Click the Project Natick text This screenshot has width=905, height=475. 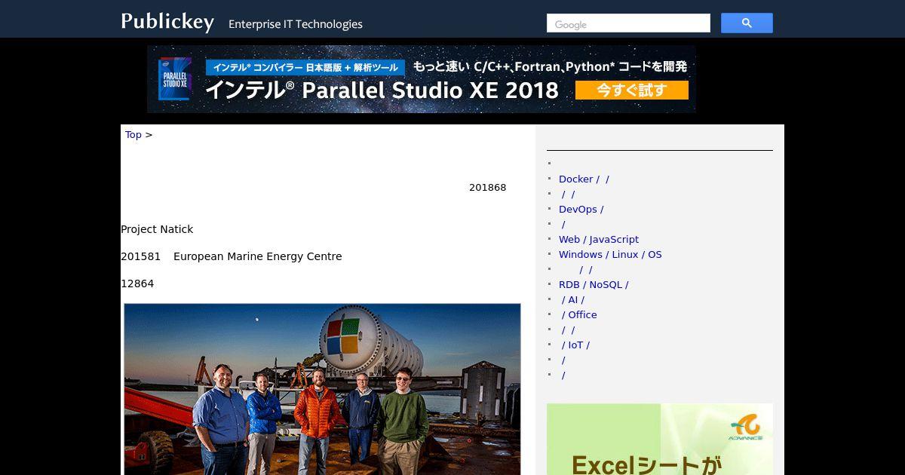[157, 229]
